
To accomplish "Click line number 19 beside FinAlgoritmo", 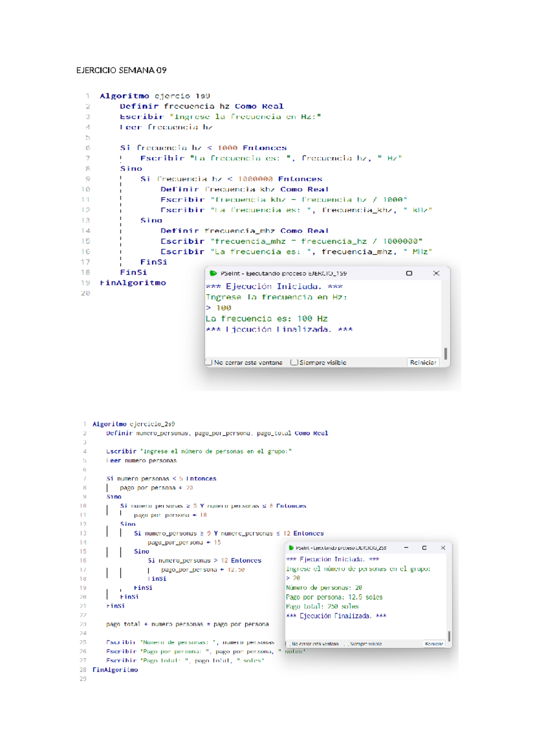I will (x=86, y=283).
